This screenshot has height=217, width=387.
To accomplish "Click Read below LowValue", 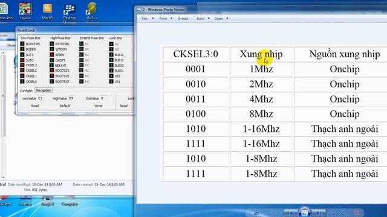I will coord(35,106).
